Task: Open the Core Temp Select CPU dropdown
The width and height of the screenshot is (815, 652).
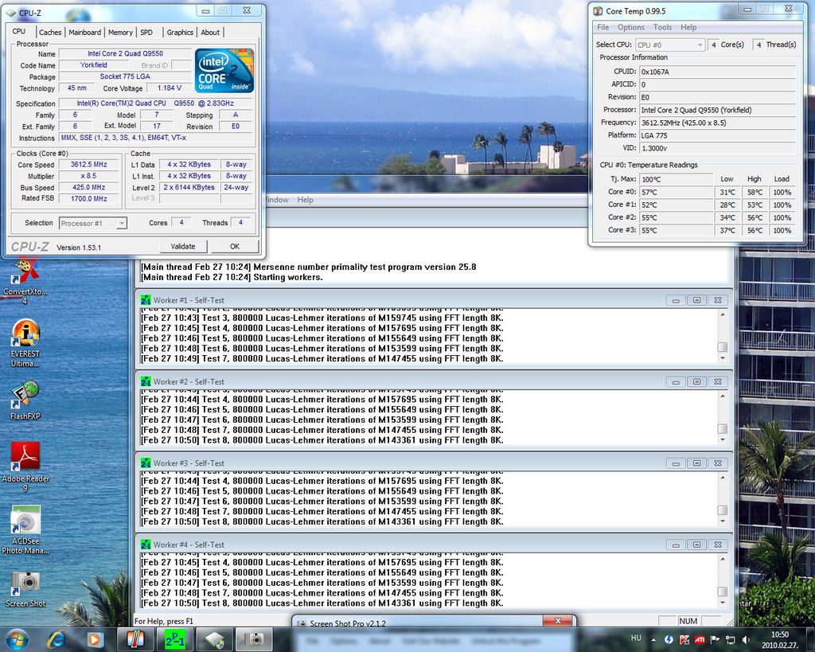Action: (670, 45)
